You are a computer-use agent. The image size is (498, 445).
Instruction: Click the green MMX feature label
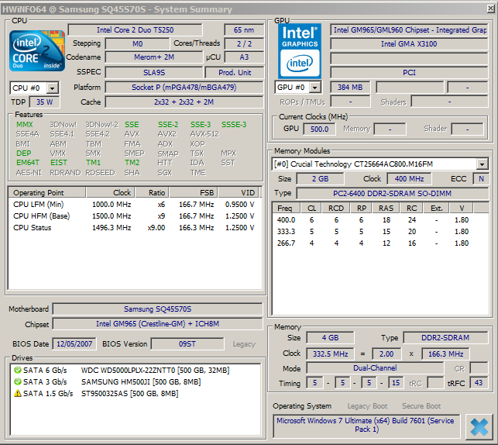(25, 125)
